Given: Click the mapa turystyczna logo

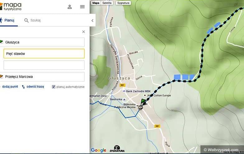Looking at the screenshot, I should click(x=11, y=7).
